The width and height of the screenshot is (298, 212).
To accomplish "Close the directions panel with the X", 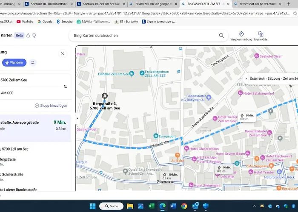I will click(63, 54).
